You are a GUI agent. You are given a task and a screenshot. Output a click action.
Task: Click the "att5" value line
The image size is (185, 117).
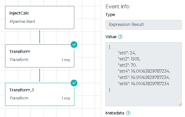(x=144, y=77)
